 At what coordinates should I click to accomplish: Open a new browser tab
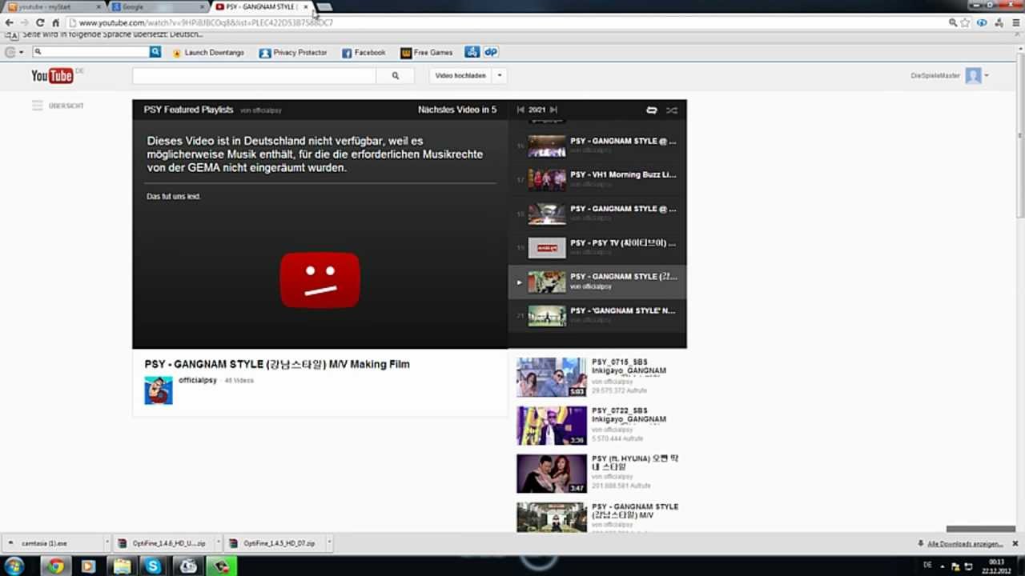tap(324, 7)
